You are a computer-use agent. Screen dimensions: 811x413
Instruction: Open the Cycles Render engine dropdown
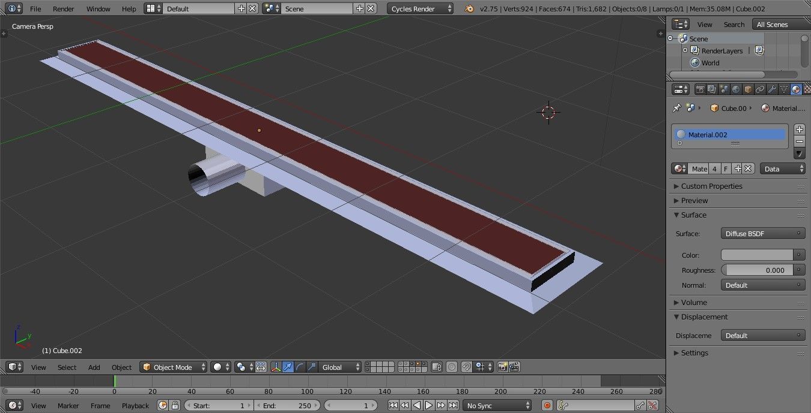[421, 8]
